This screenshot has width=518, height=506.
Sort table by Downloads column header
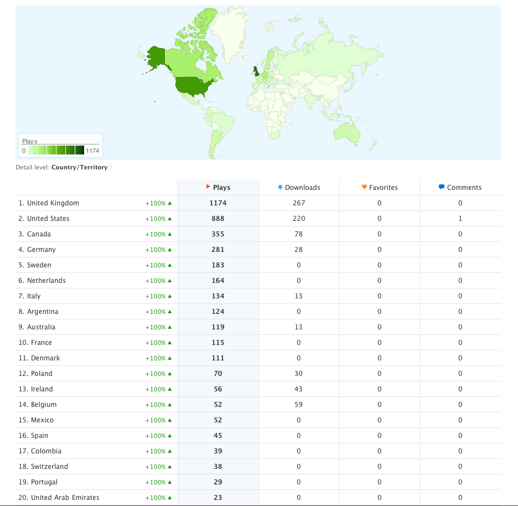pyautogui.click(x=302, y=188)
